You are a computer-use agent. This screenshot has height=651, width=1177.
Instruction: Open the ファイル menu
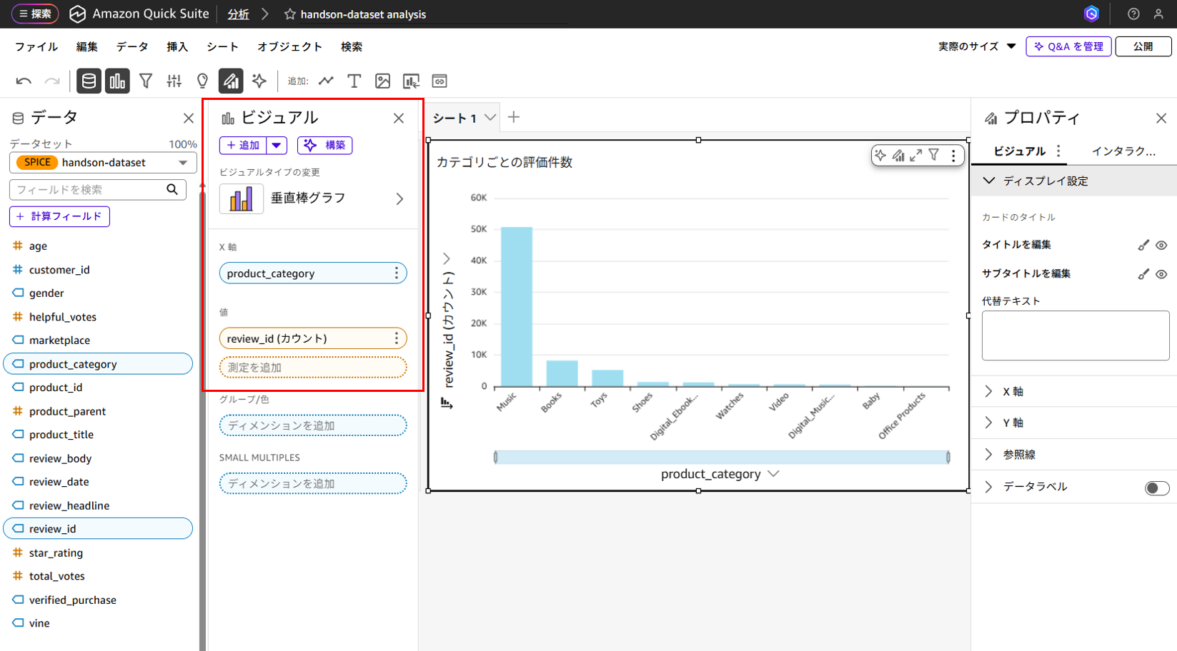tap(36, 46)
